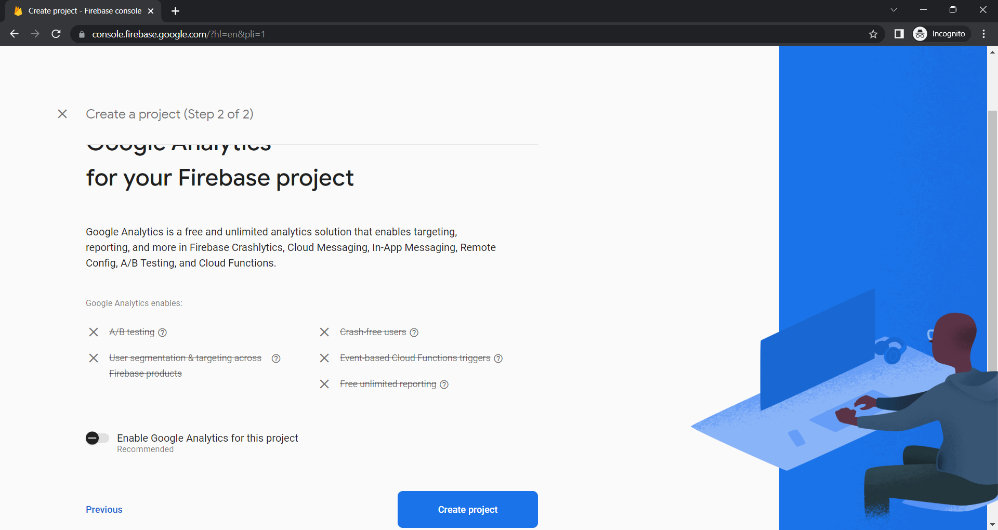
Task: Enable Google Analytics for this project toggle
Action: pyautogui.click(x=97, y=438)
